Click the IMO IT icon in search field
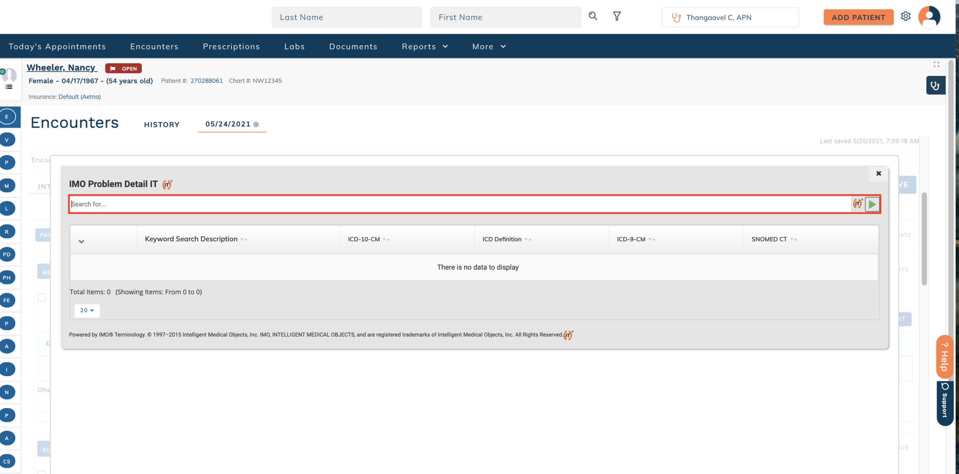This screenshot has height=474, width=959. pos(857,204)
